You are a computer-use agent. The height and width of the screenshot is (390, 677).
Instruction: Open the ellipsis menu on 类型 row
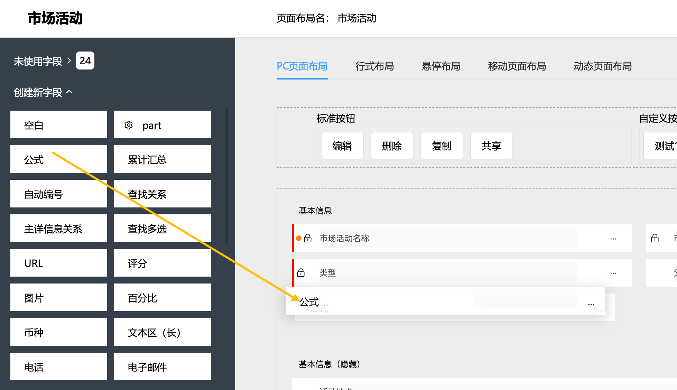613,273
